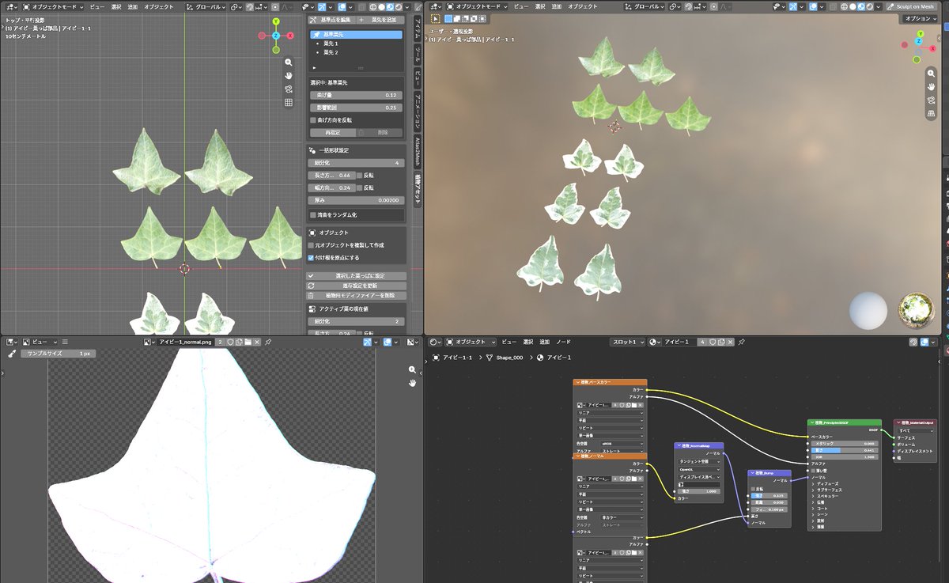Click X axis on orthographic viewport navigation gizmo
Image resolution: width=949 pixels, height=583 pixels.
[x=290, y=36]
